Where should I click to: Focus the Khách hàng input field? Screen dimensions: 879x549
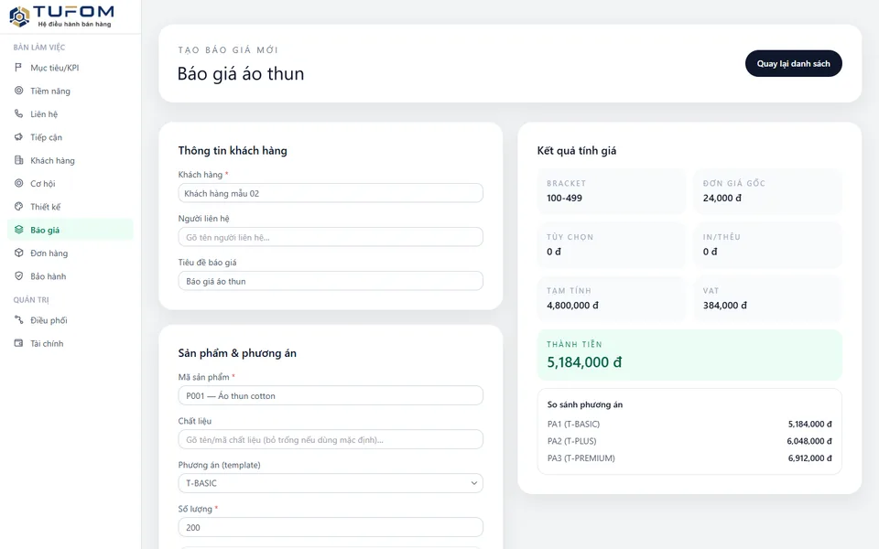[x=331, y=193]
